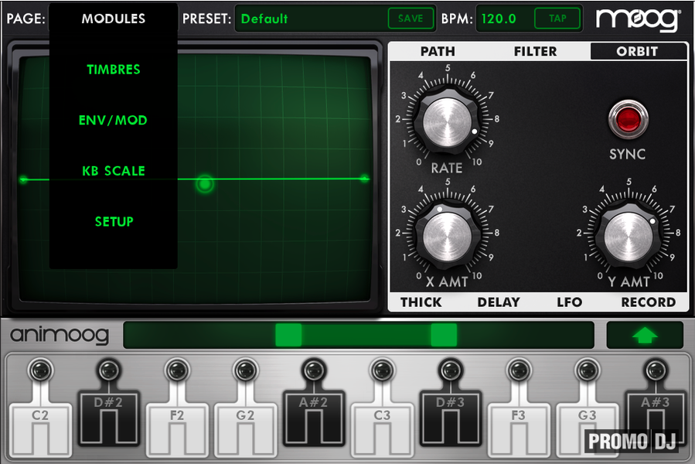Play the A#2 key
This screenshot has height=464, width=695.
click(x=314, y=418)
